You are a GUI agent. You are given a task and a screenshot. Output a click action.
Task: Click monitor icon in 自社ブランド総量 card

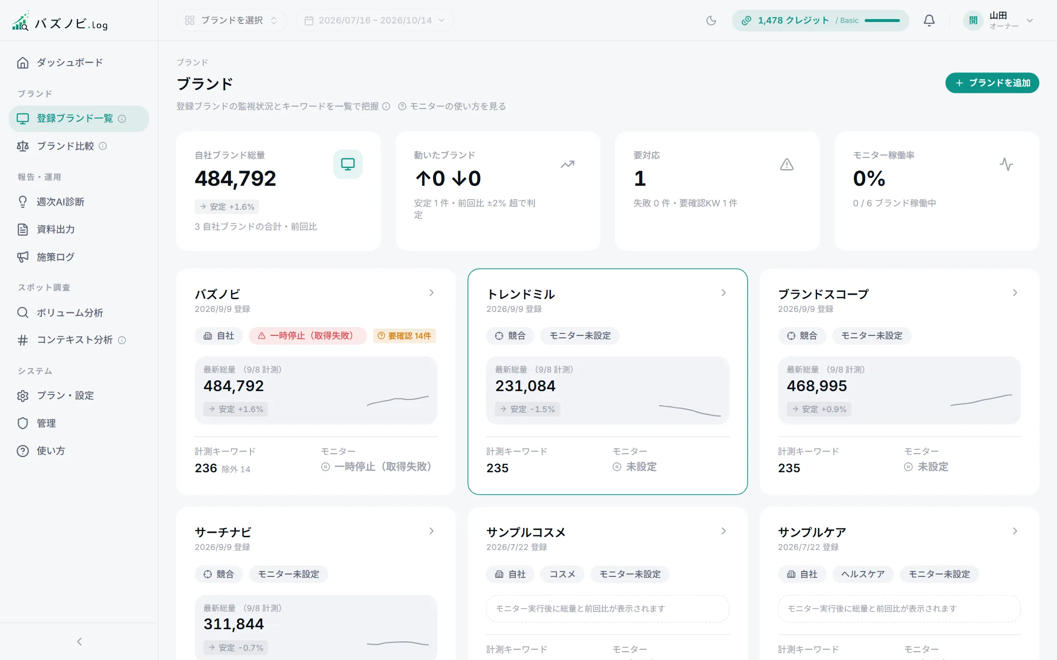point(347,164)
